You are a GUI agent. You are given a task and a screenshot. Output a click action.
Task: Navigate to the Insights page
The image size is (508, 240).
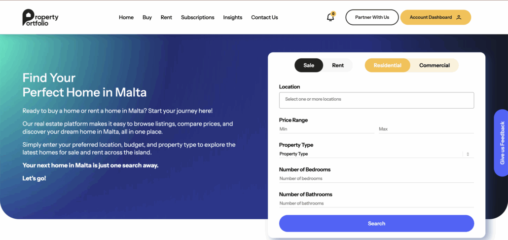pyautogui.click(x=233, y=17)
